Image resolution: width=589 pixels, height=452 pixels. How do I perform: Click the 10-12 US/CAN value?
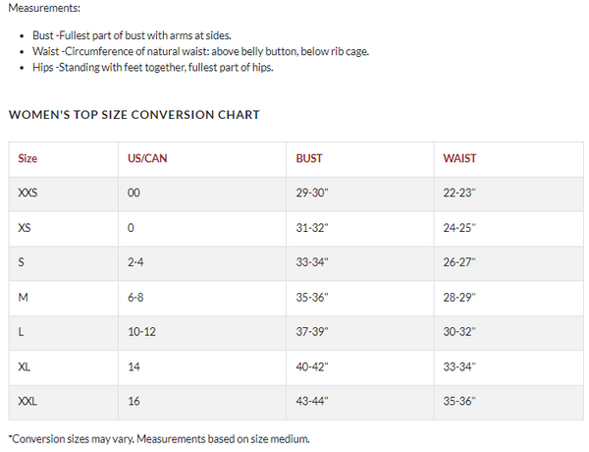click(141, 332)
